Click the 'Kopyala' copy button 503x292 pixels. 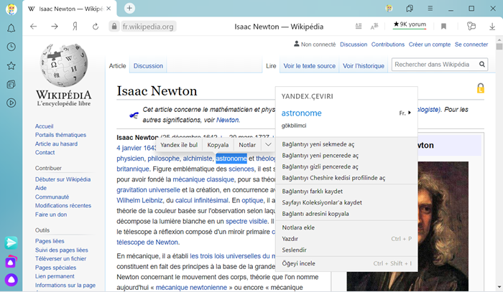218,145
